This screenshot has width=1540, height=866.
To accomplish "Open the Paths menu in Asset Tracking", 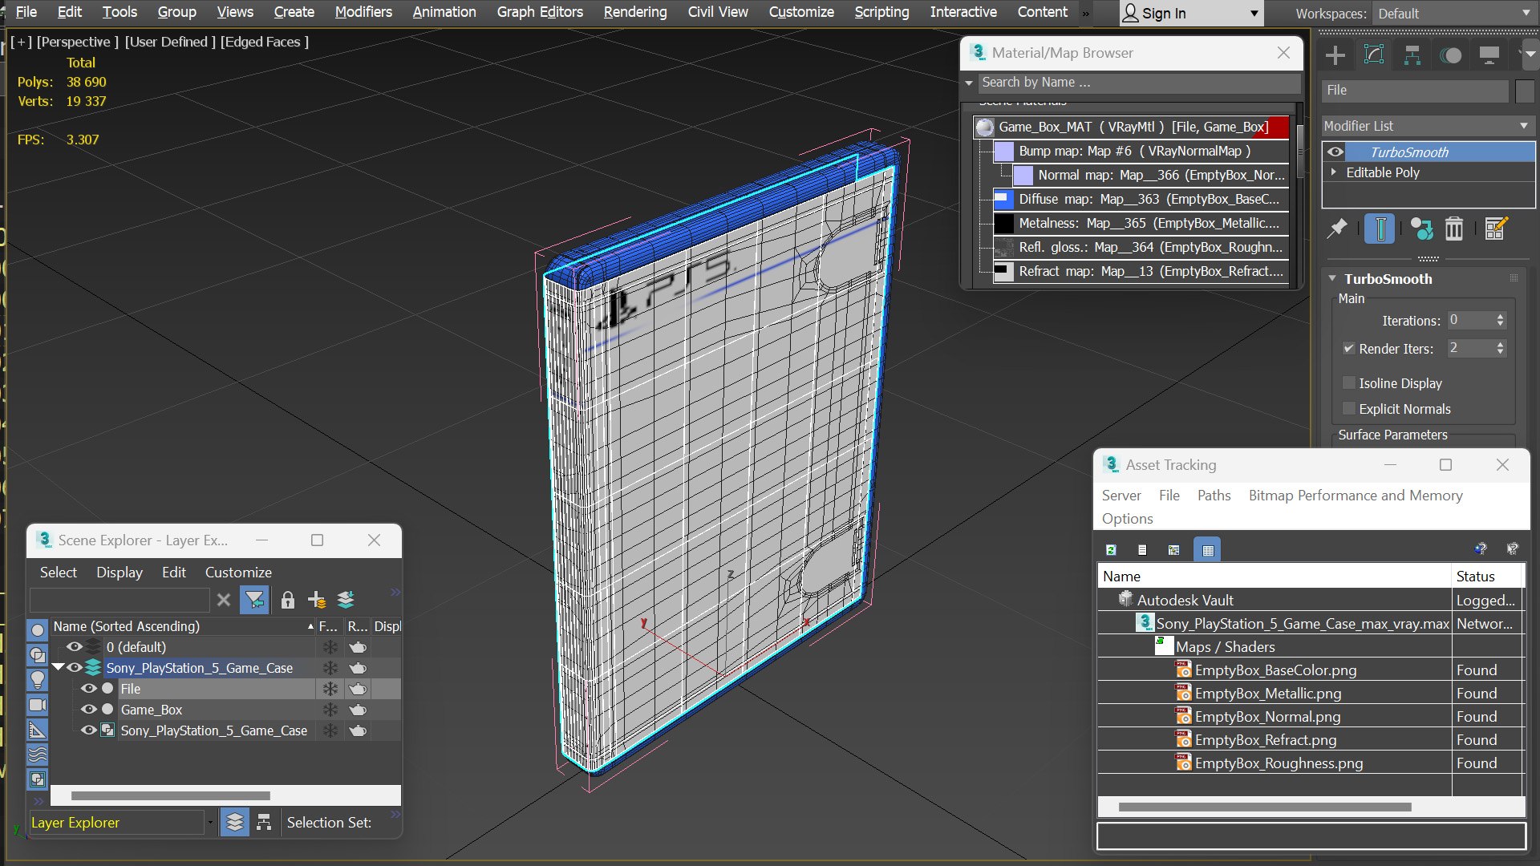I will pos(1214,496).
